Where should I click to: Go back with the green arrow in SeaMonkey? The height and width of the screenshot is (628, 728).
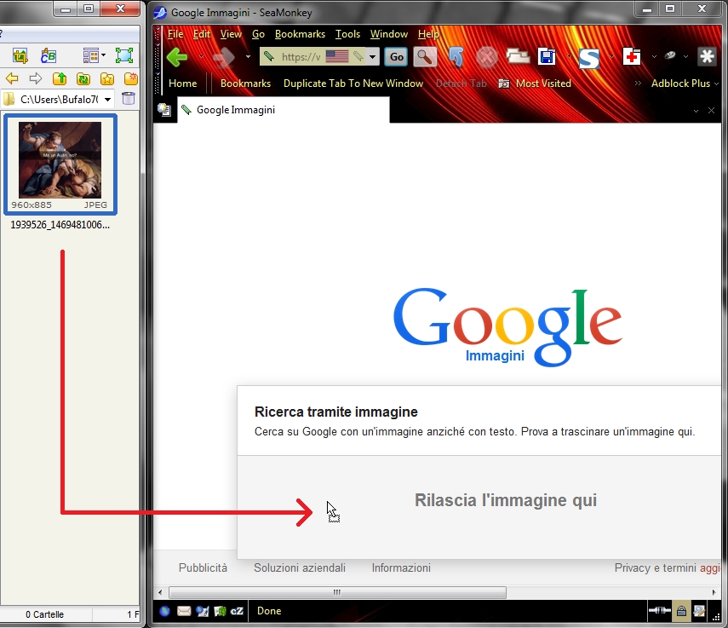(x=177, y=57)
